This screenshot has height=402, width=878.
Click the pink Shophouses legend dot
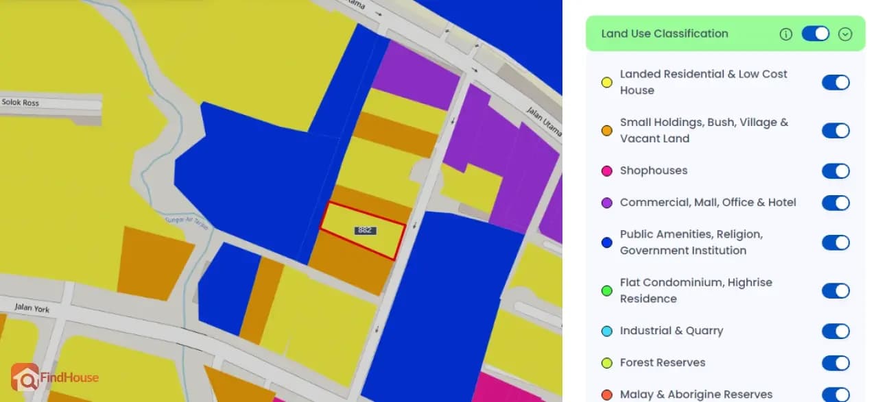click(606, 171)
